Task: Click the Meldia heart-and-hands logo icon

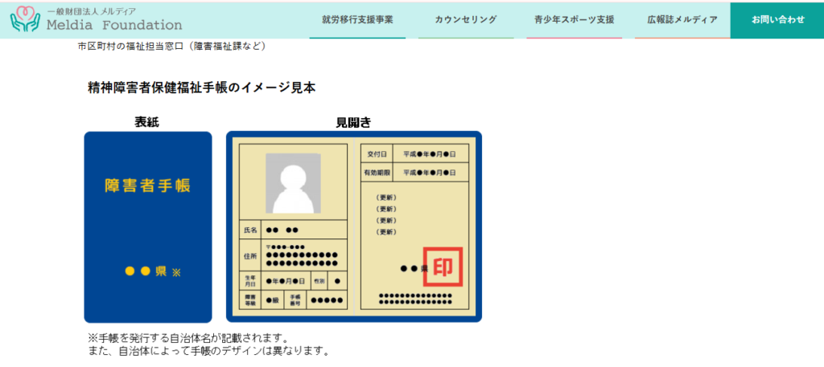Action: (x=24, y=19)
